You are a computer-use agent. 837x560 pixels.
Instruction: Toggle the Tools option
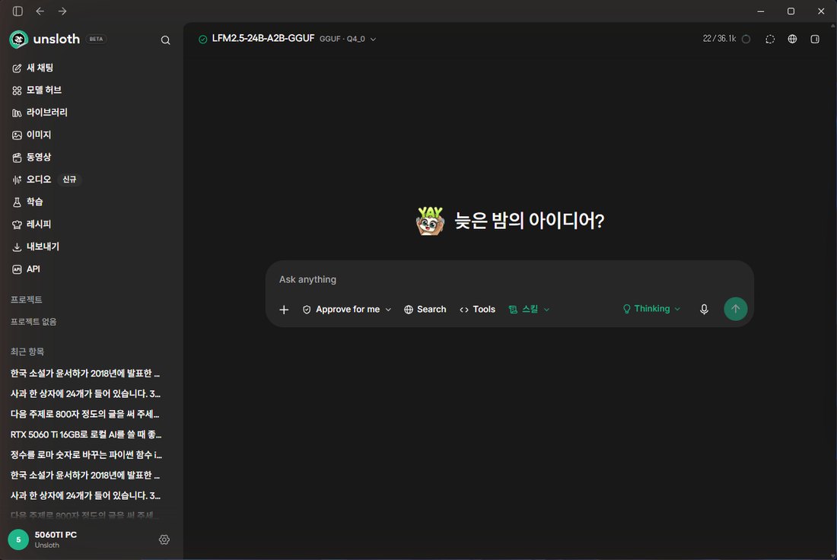click(x=478, y=310)
